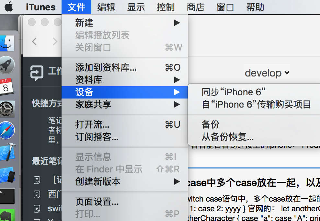Open Calendar icon in the Dock

(6, 87)
